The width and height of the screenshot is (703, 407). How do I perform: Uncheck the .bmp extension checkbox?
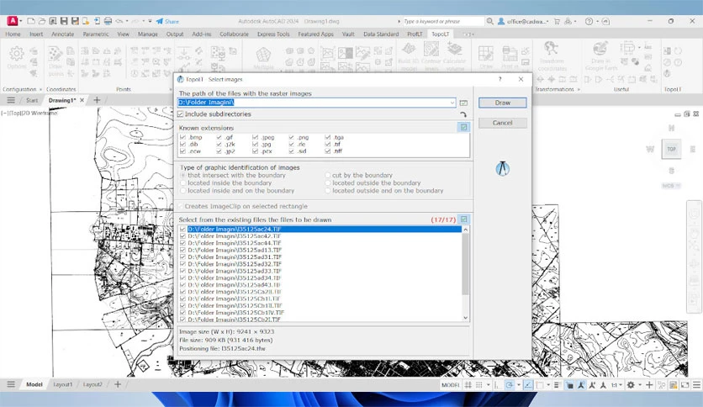coord(182,137)
